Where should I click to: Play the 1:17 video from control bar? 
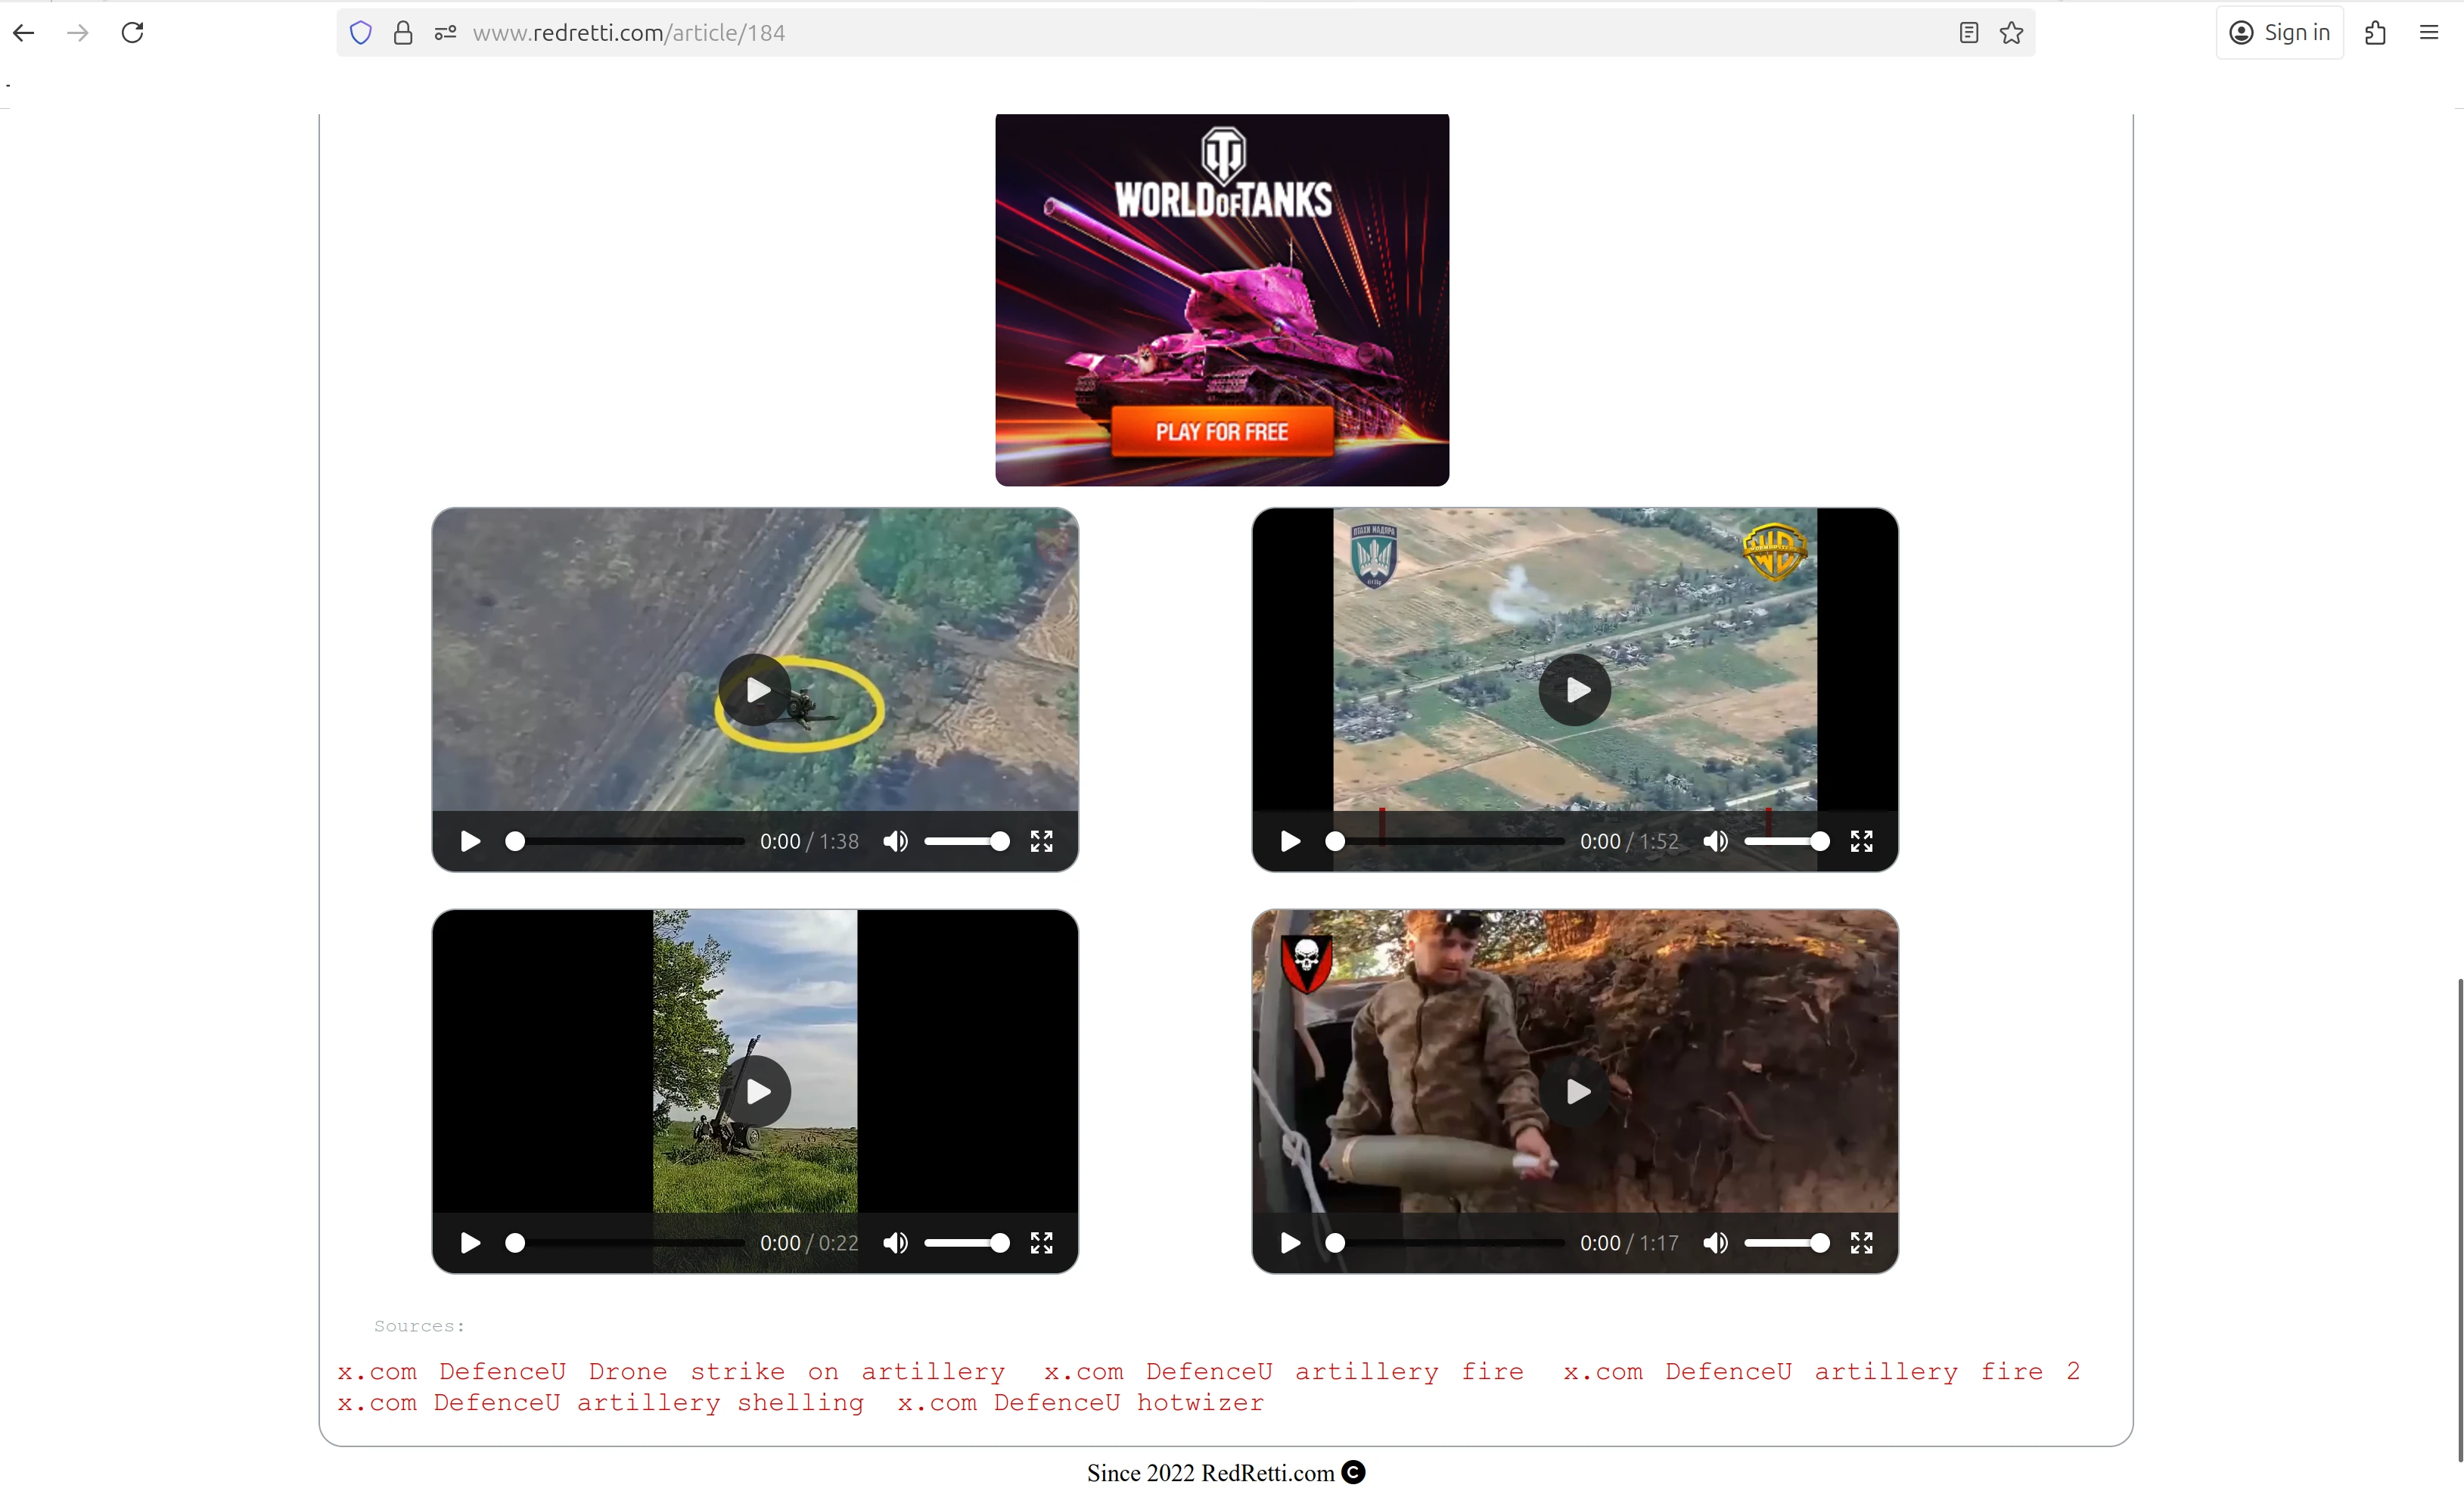[1290, 1243]
